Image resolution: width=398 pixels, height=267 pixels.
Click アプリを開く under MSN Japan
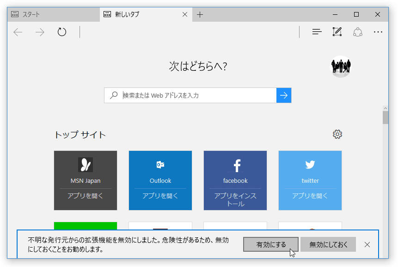click(x=85, y=196)
